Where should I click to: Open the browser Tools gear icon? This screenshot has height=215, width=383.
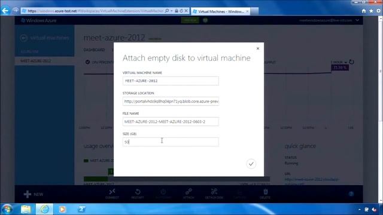click(x=379, y=11)
